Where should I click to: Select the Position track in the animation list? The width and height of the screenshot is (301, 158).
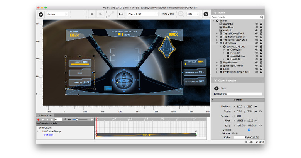click(x=49, y=135)
